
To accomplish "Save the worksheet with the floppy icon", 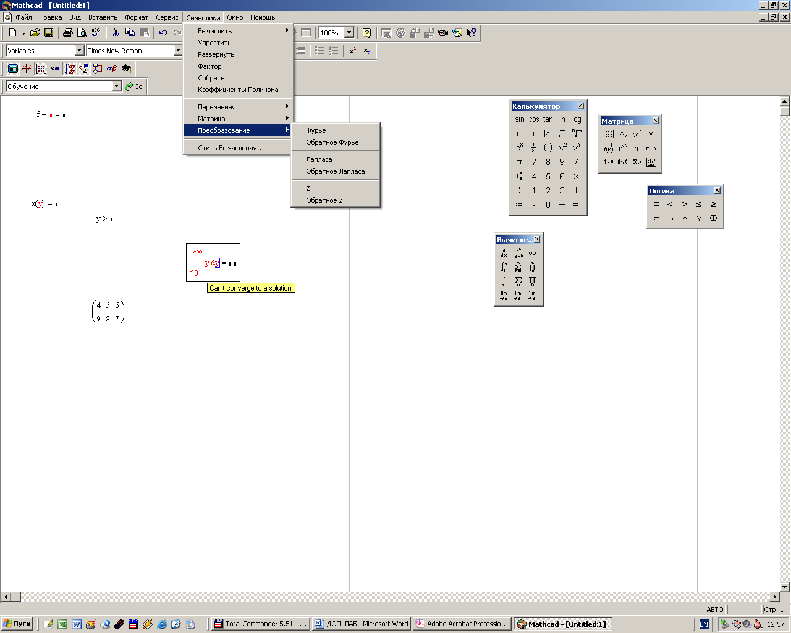I will coord(49,33).
